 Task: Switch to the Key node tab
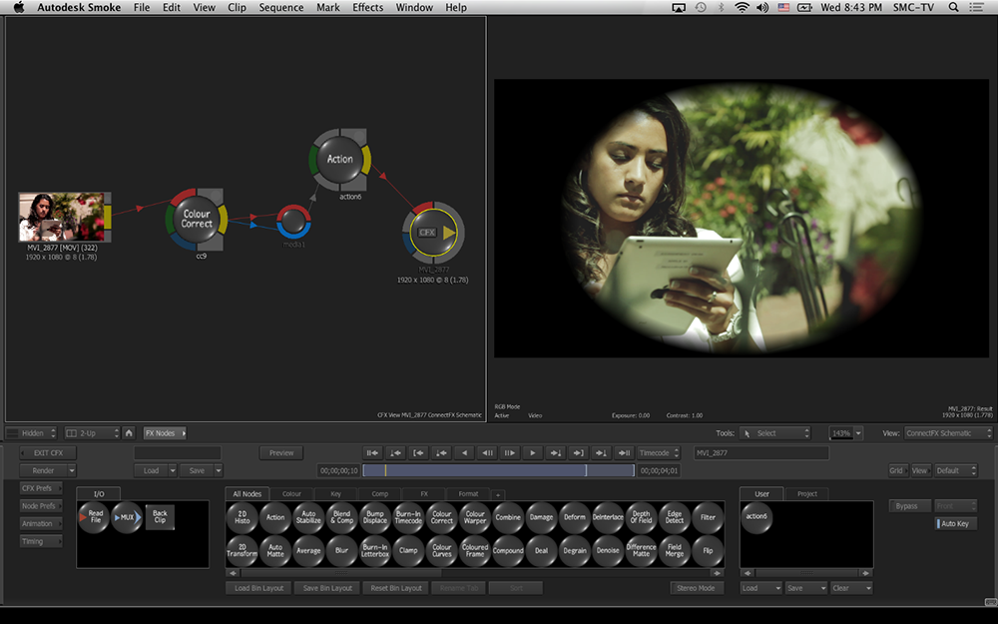(336, 494)
